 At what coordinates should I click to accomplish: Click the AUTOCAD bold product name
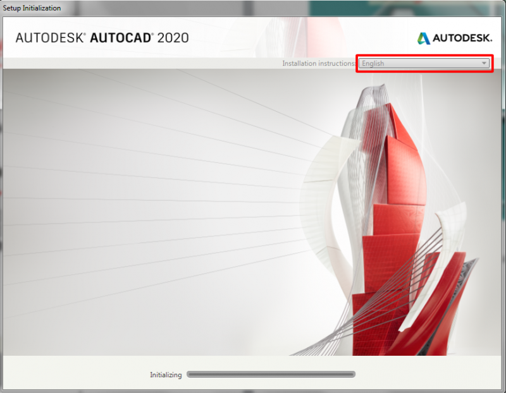pyautogui.click(x=120, y=38)
